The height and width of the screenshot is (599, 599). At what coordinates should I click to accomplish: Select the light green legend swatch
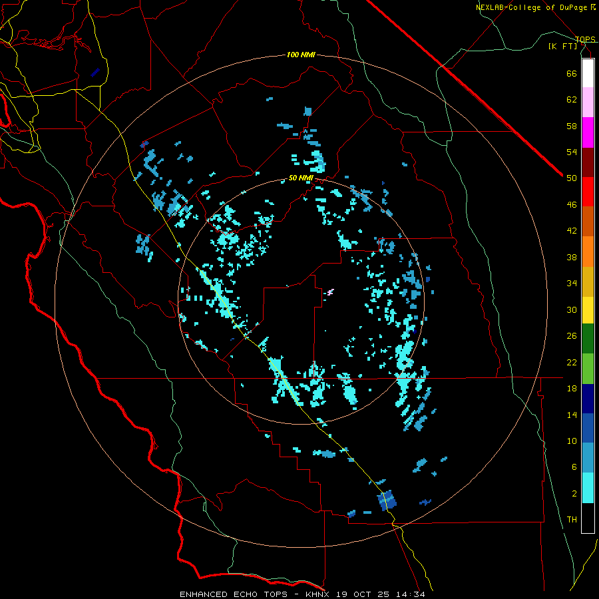pyautogui.click(x=588, y=369)
